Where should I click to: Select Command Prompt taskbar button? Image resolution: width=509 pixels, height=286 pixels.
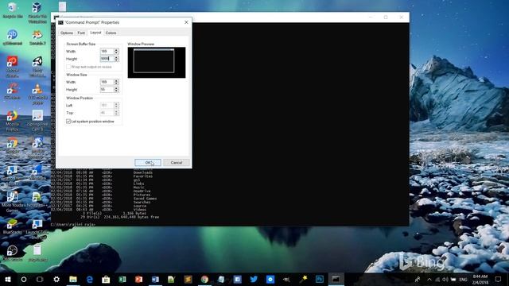(x=336, y=279)
